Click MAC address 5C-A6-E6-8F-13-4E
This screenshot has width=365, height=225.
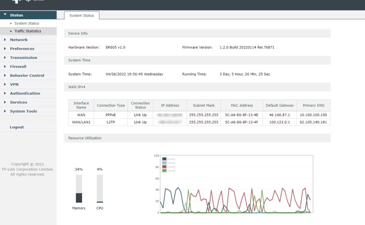coord(242,115)
